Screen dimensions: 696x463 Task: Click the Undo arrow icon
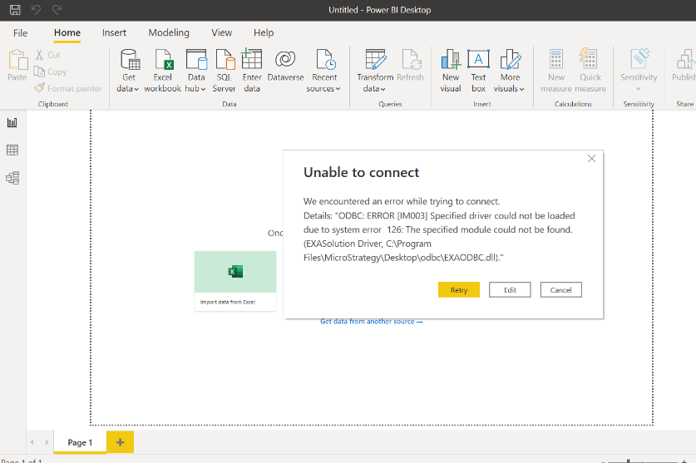[x=36, y=10]
